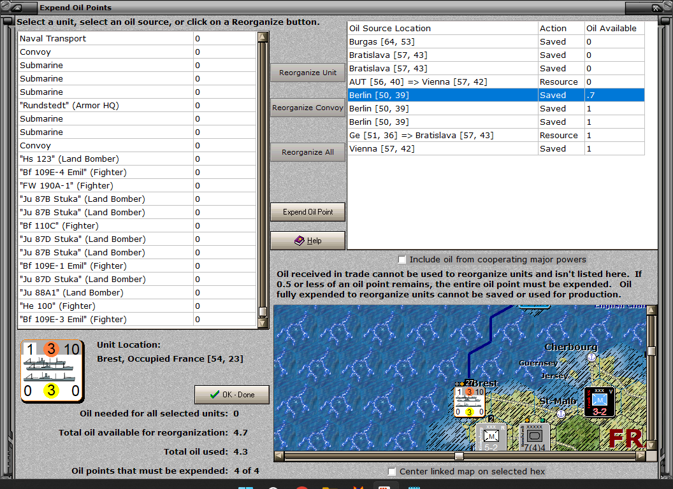The width and height of the screenshot is (673, 489).
Task: Select the "Ju 88A1" (Land Bomber) unit
Action: coord(137,293)
